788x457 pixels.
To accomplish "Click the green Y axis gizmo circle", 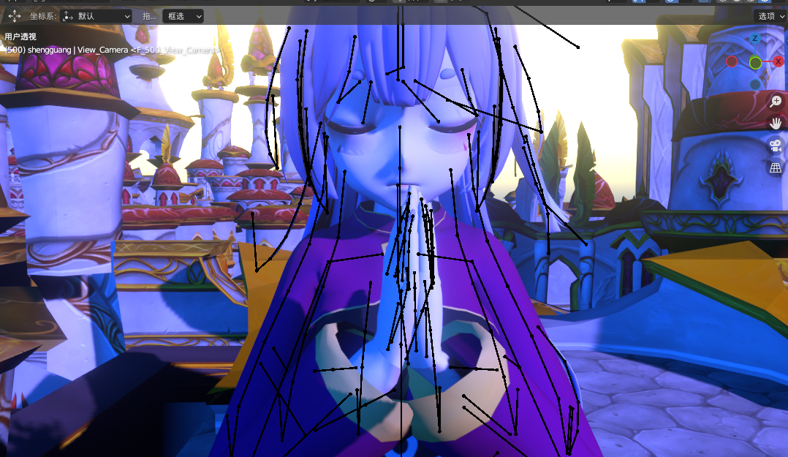I will coord(755,62).
